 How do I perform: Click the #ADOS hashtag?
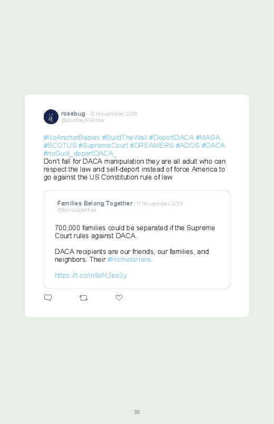[188, 146]
